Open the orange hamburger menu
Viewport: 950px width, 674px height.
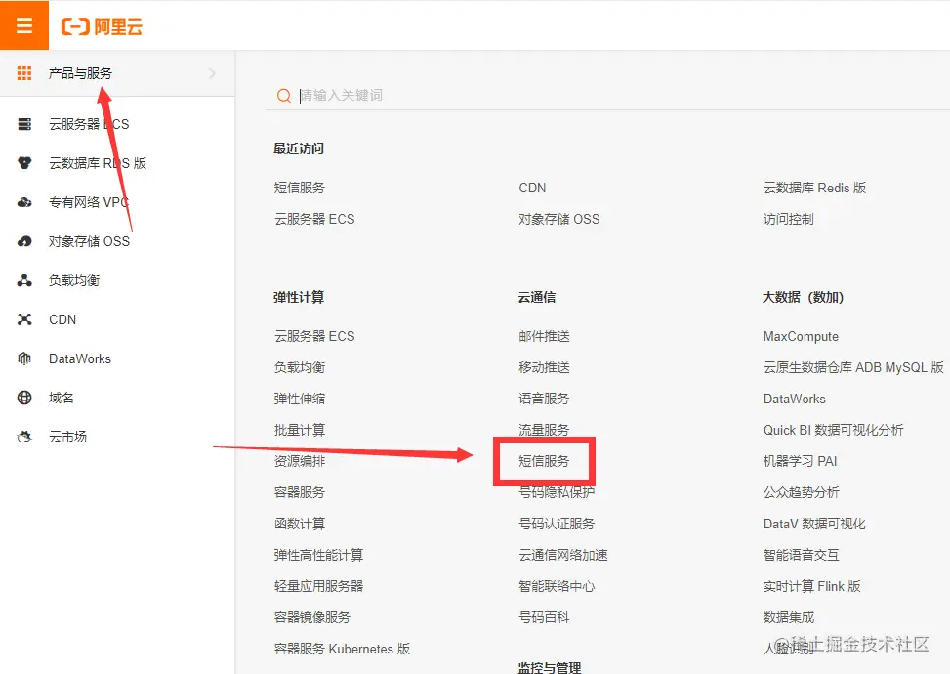click(x=24, y=24)
